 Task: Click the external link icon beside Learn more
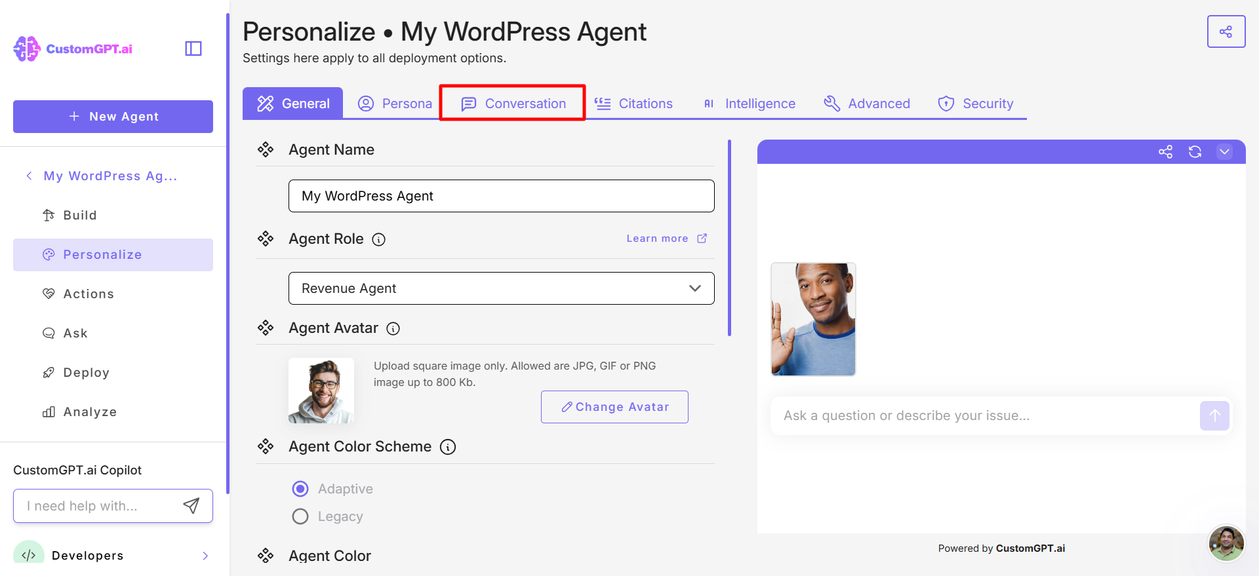point(702,239)
